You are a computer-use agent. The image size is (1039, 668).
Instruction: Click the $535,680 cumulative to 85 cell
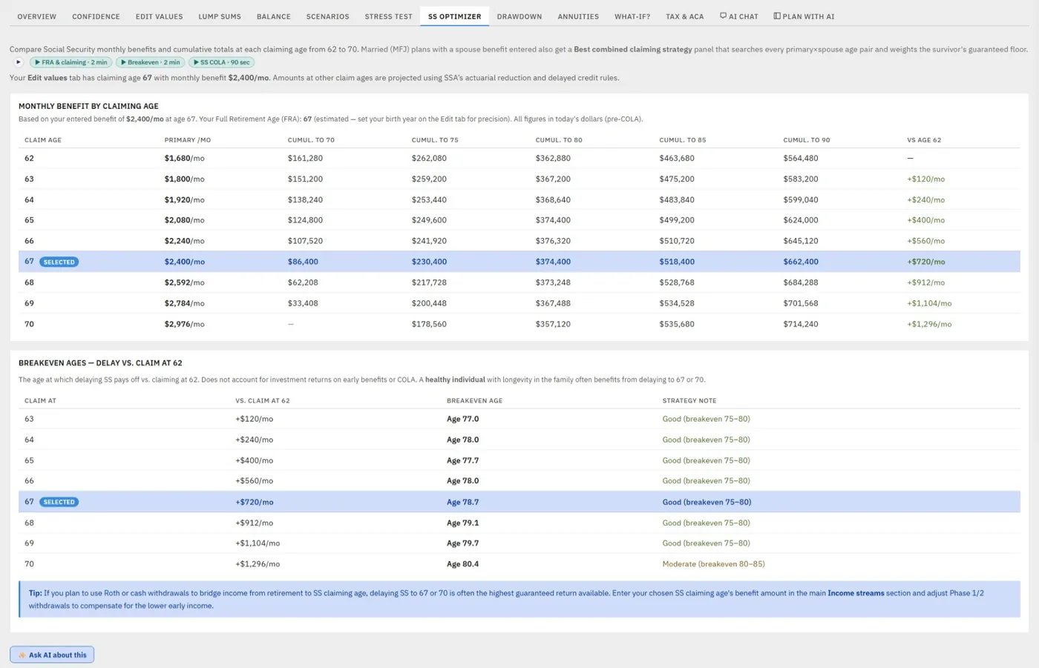pos(677,324)
